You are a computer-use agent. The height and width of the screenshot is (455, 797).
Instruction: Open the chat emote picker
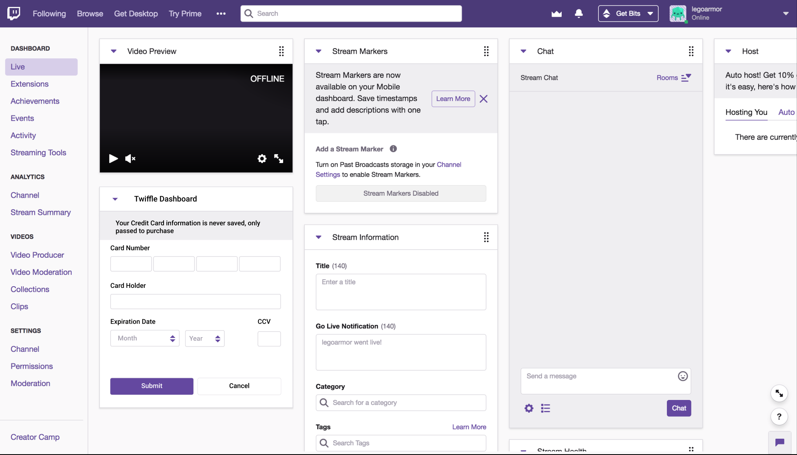click(x=682, y=376)
